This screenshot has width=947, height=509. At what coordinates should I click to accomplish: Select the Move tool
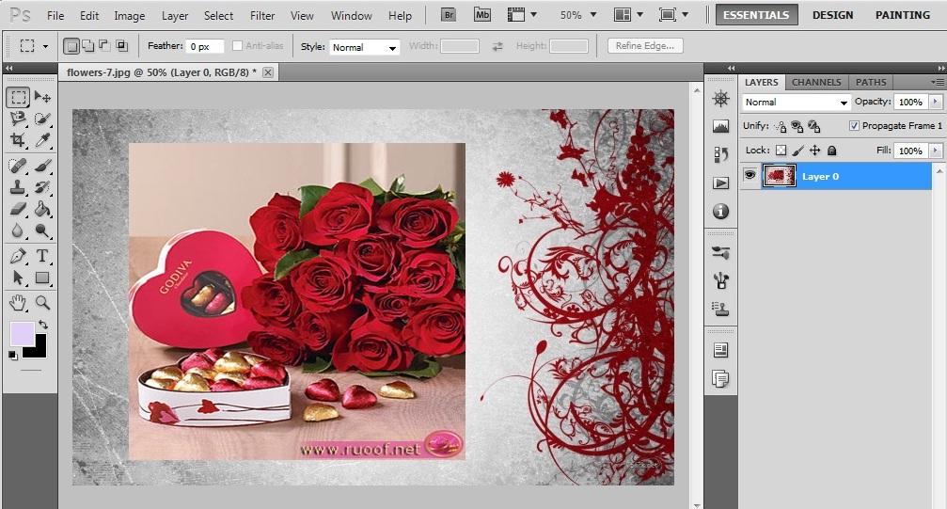coord(42,97)
